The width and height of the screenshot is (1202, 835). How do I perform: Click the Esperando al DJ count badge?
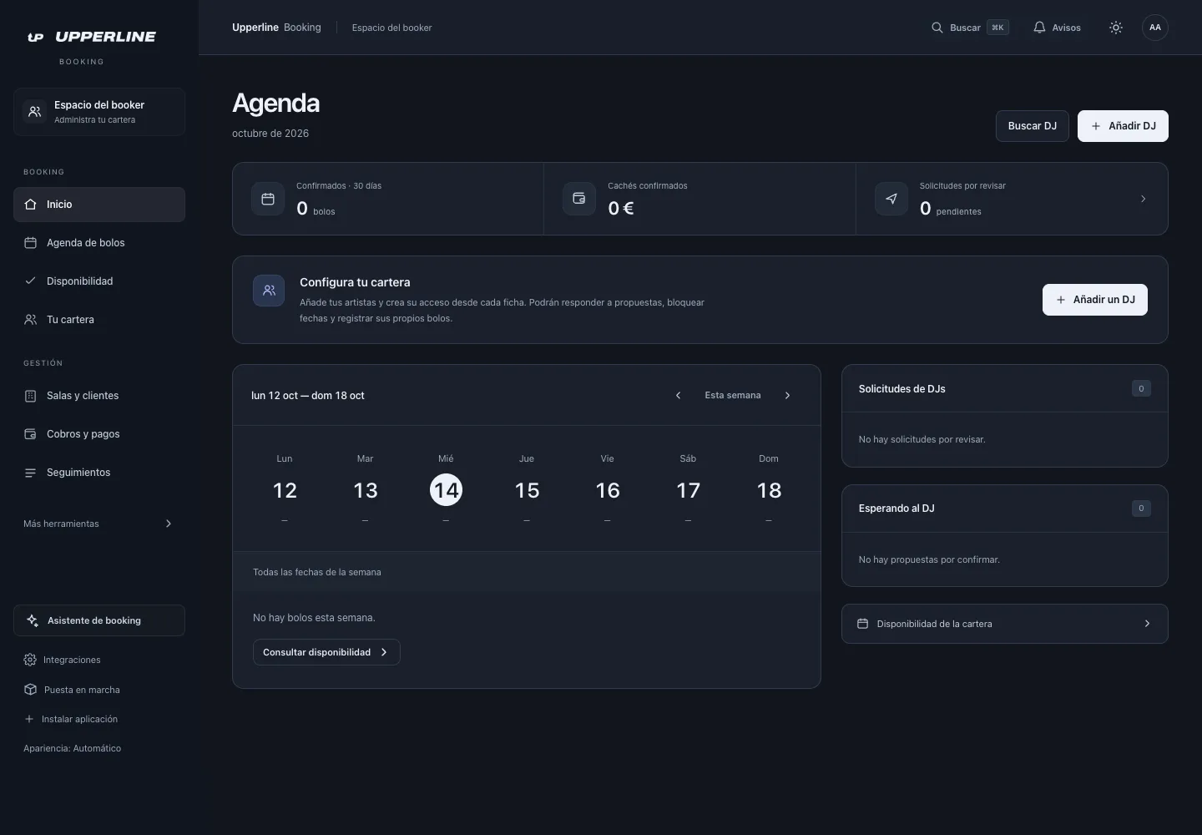click(1141, 508)
